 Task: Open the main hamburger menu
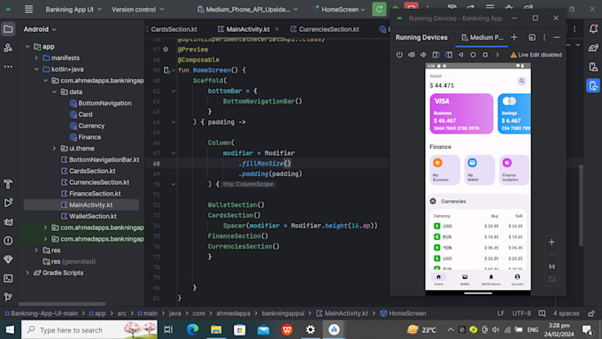click(x=29, y=9)
